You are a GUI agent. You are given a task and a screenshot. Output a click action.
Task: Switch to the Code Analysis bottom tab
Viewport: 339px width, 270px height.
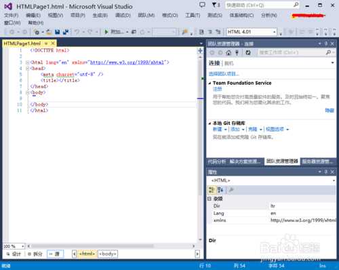(217, 161)
